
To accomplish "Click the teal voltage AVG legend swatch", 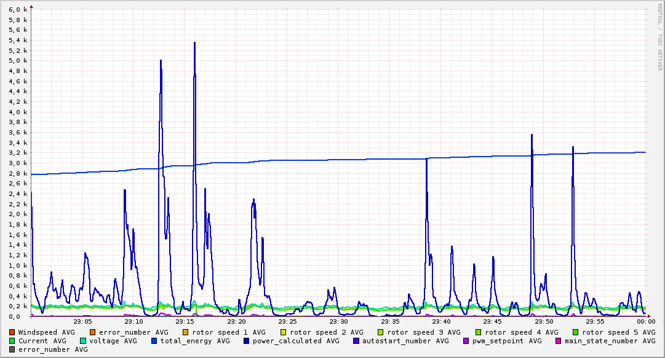I will [x=82, y=341].
